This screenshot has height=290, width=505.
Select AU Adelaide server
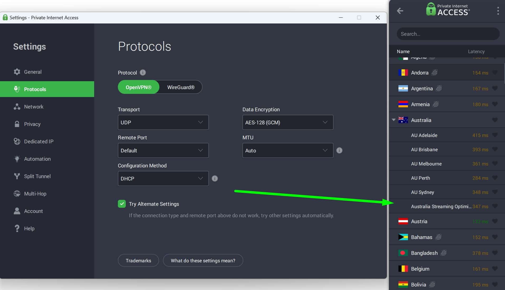click(447, 135)
